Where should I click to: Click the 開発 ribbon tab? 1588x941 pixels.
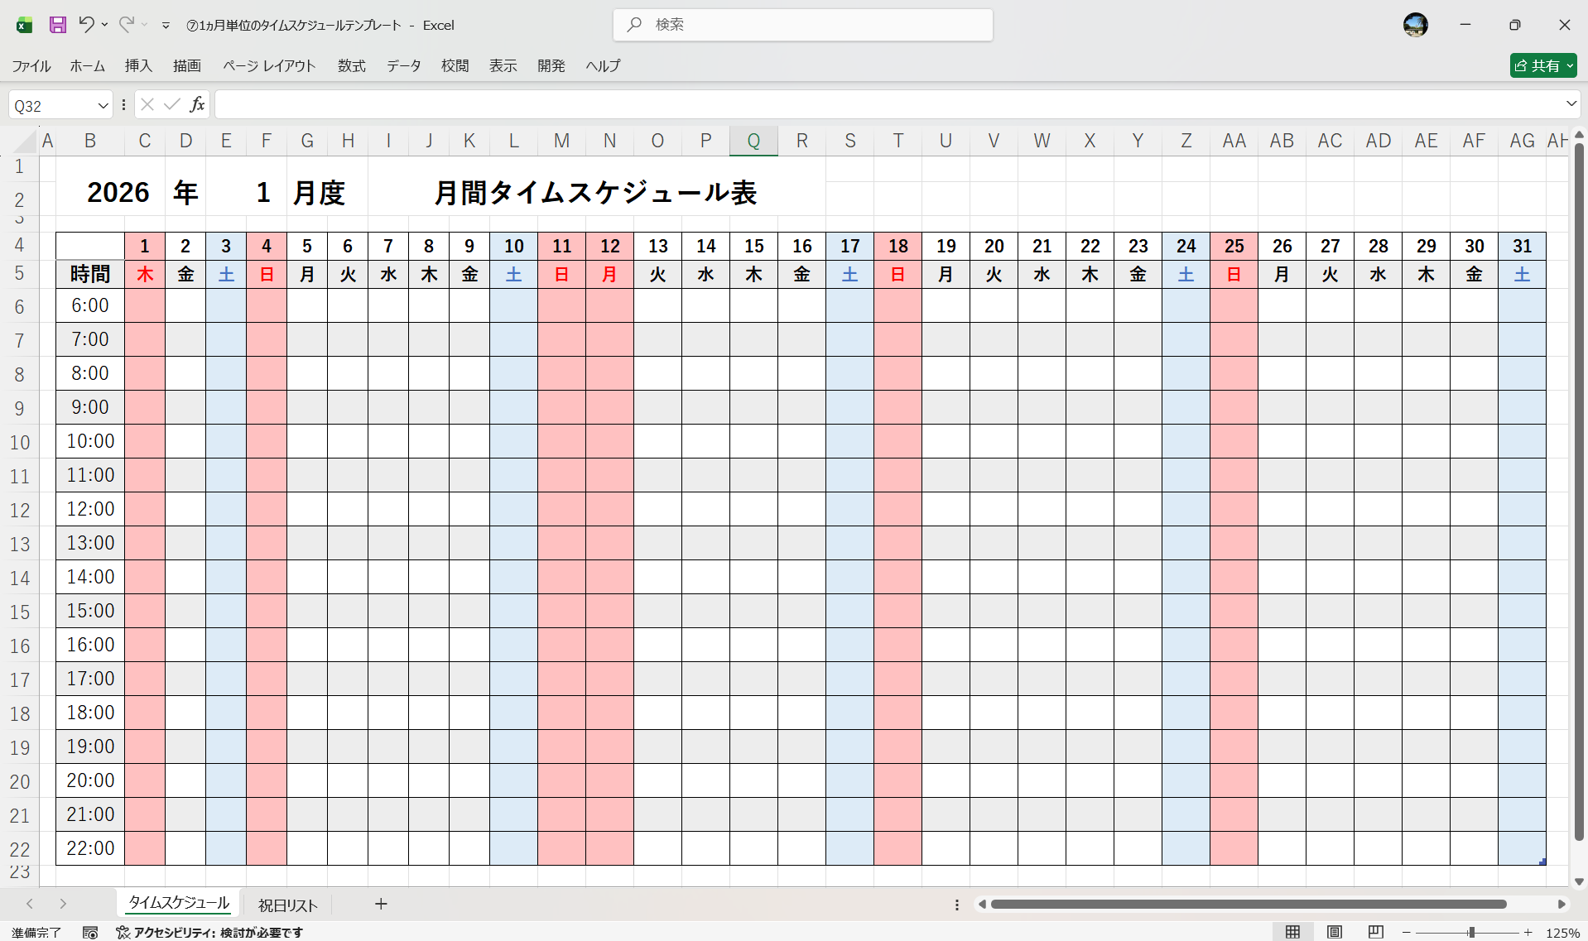(551, 65)
